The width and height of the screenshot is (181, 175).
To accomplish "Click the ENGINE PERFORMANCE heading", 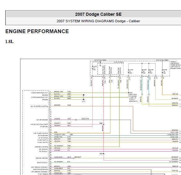I will [37, 31].
